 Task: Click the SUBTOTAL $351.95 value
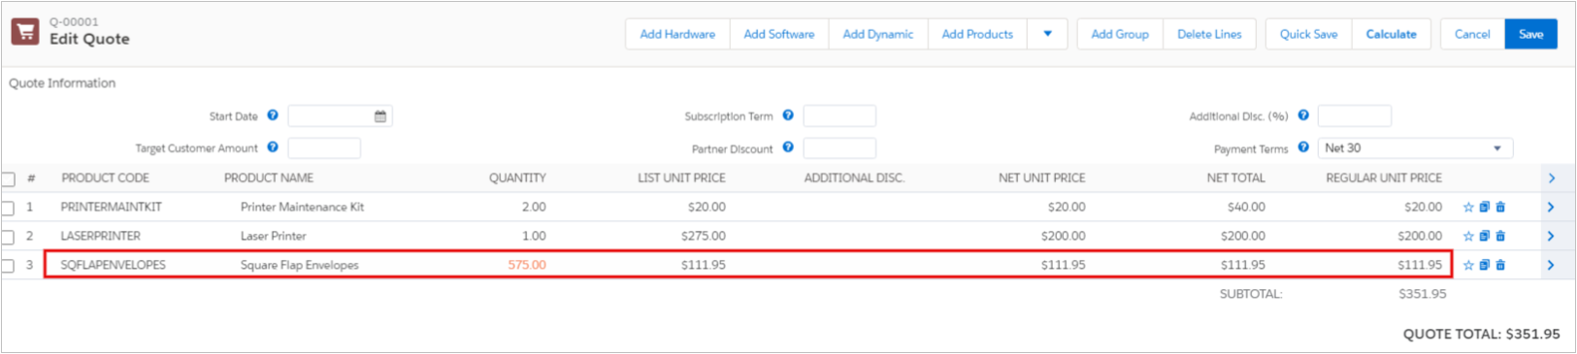click(x=1423, y=294)
